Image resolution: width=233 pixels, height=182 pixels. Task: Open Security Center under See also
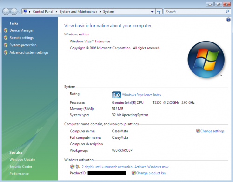click(x=21, y=167)
